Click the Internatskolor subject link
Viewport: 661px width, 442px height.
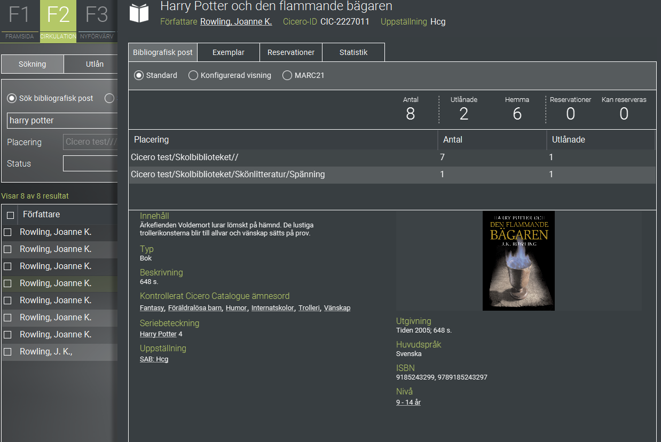coord(273,308)
